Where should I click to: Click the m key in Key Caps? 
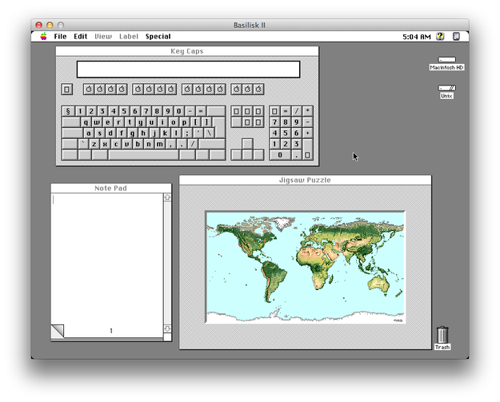coord(160,144)
